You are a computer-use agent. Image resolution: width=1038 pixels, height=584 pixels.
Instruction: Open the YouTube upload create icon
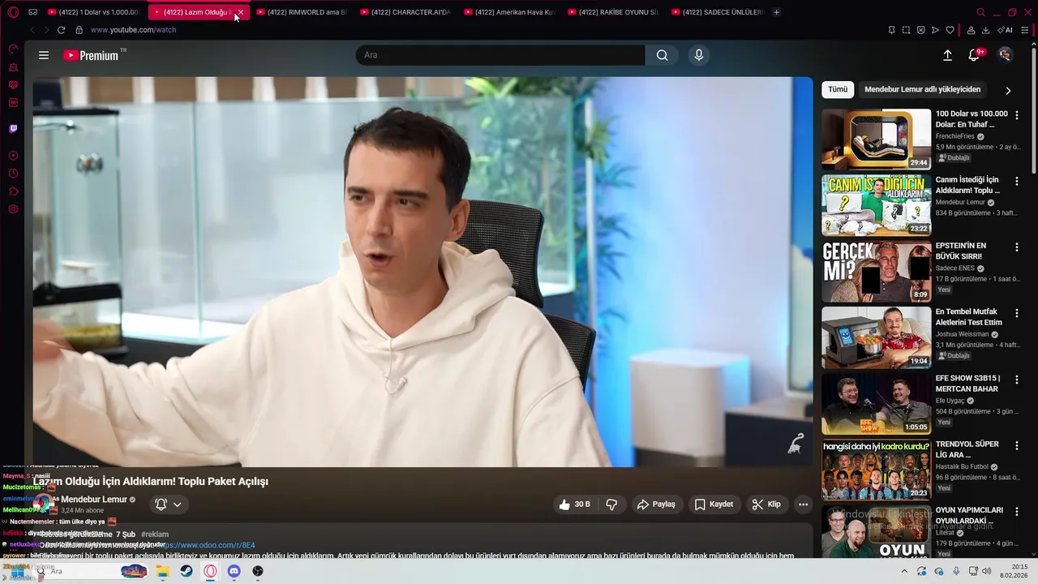coord(947,55)
